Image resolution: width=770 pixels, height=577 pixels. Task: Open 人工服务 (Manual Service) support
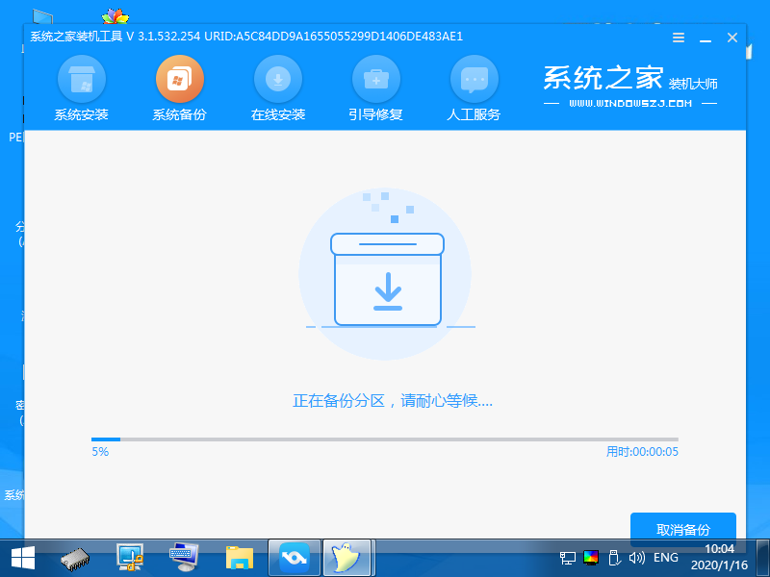[475, 88]
